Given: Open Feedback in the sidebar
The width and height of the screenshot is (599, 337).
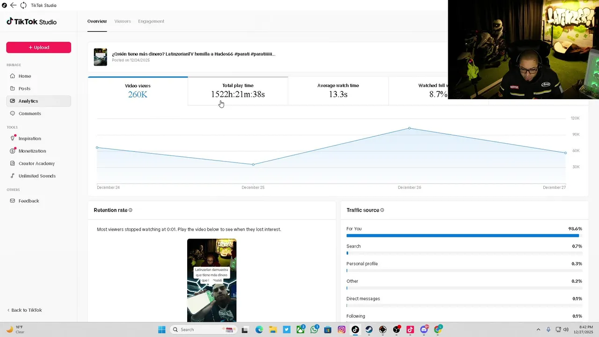Looking at the screenshot, I should [38, 201].
